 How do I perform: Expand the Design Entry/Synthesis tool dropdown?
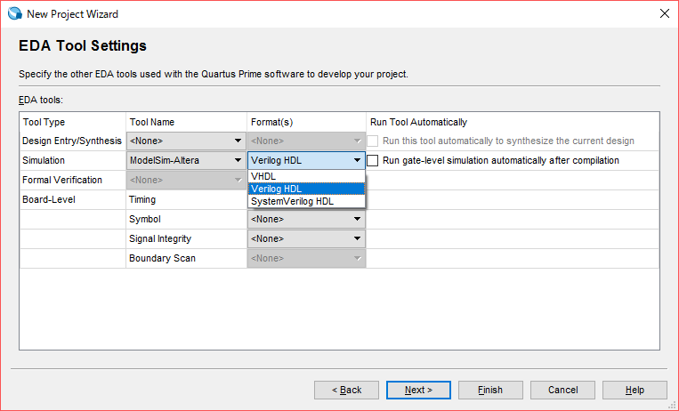coord(186,141)
